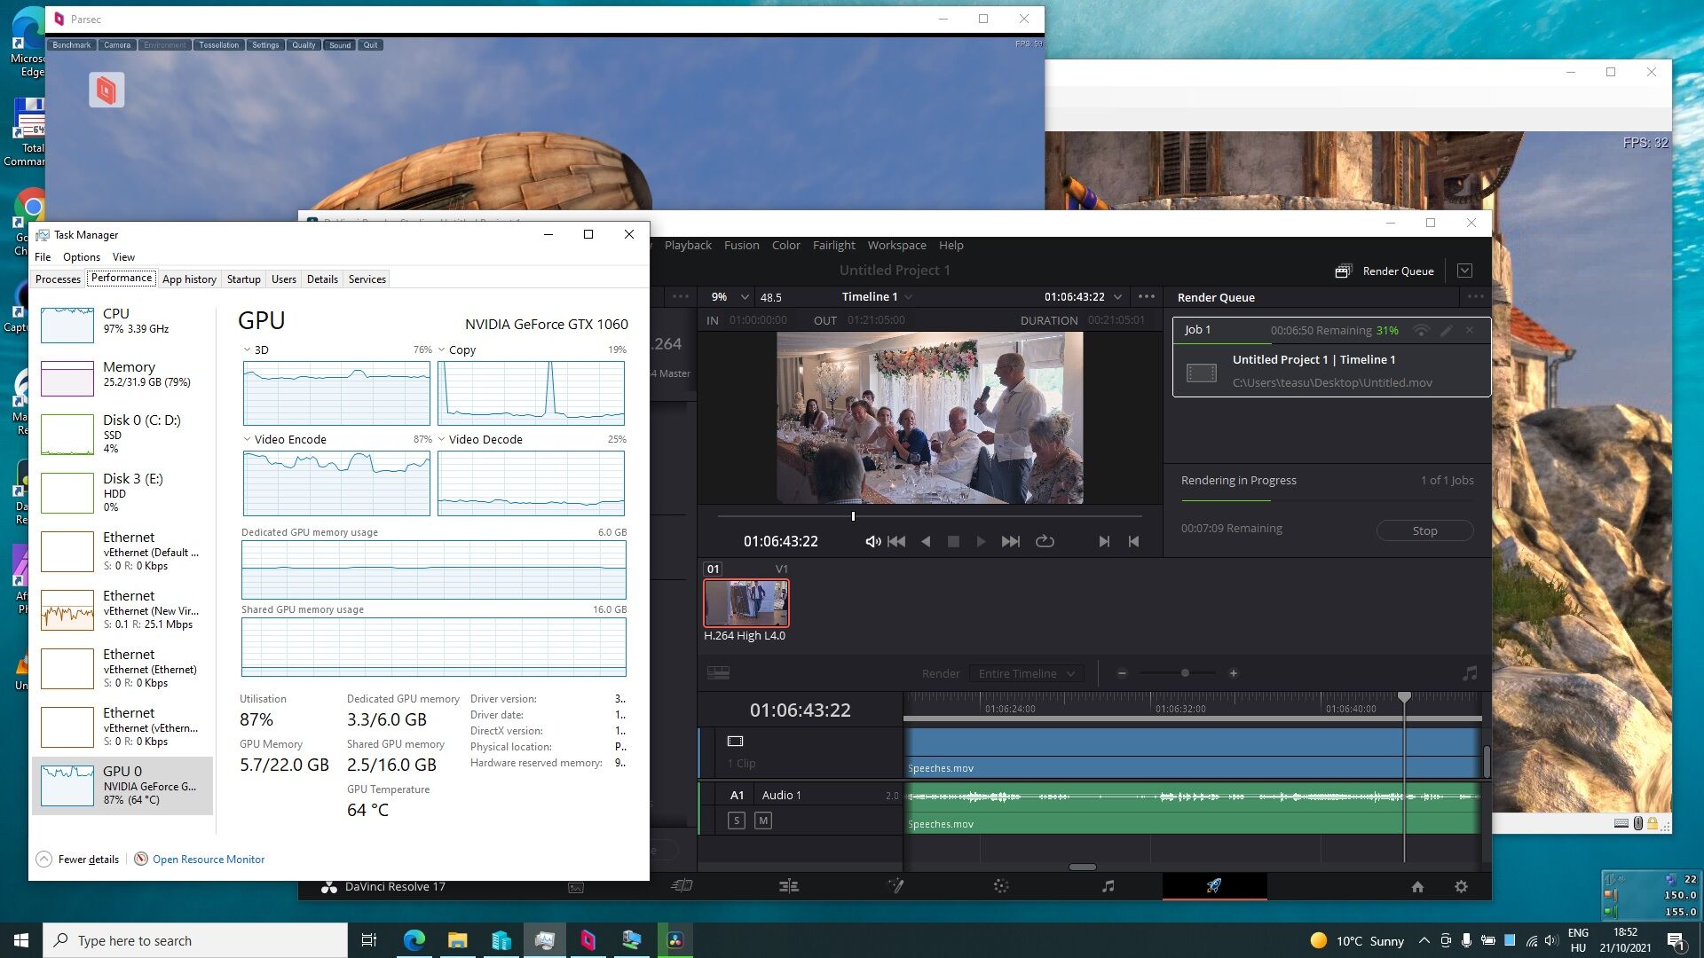Switch to the Processes tab
Screen dimensions: 1704x958
(x=58, y=279)
